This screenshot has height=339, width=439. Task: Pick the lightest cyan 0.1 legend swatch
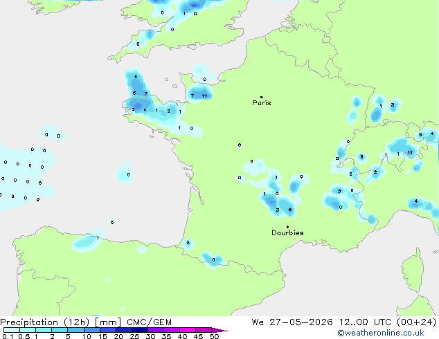tap(12, 330)
